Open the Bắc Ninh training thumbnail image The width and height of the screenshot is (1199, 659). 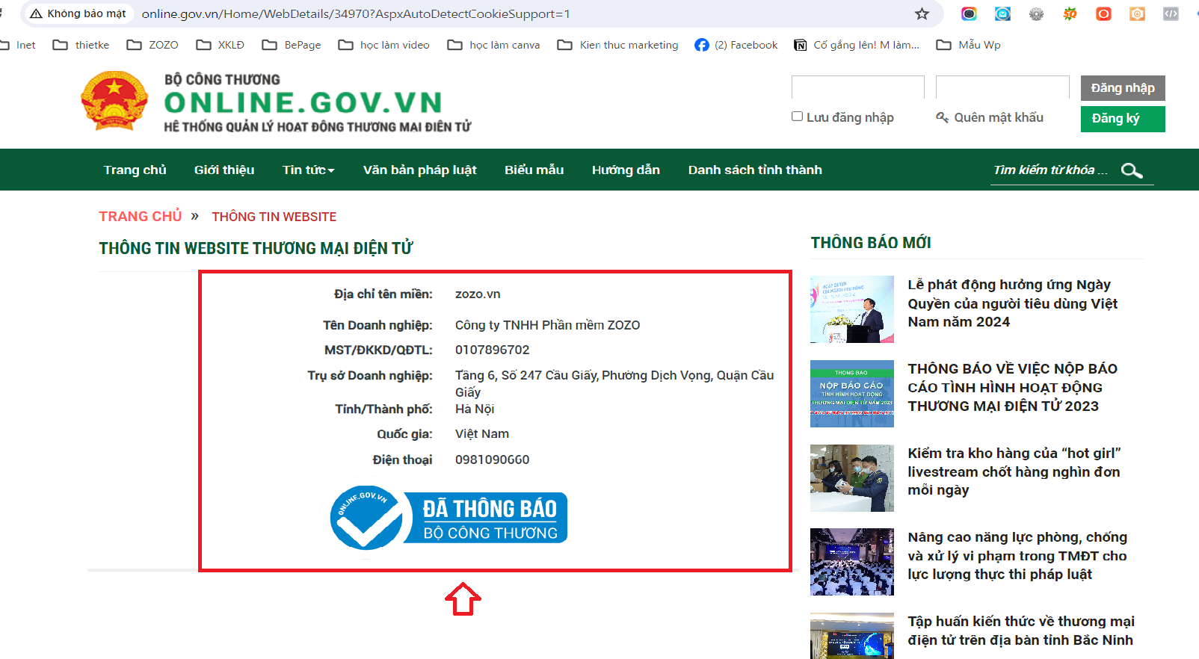click(x=852, y=636)
